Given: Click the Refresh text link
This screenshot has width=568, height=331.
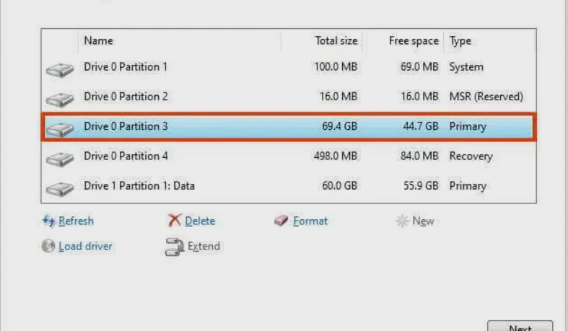Looking at the screenshot, I should [x=76, y=221].
